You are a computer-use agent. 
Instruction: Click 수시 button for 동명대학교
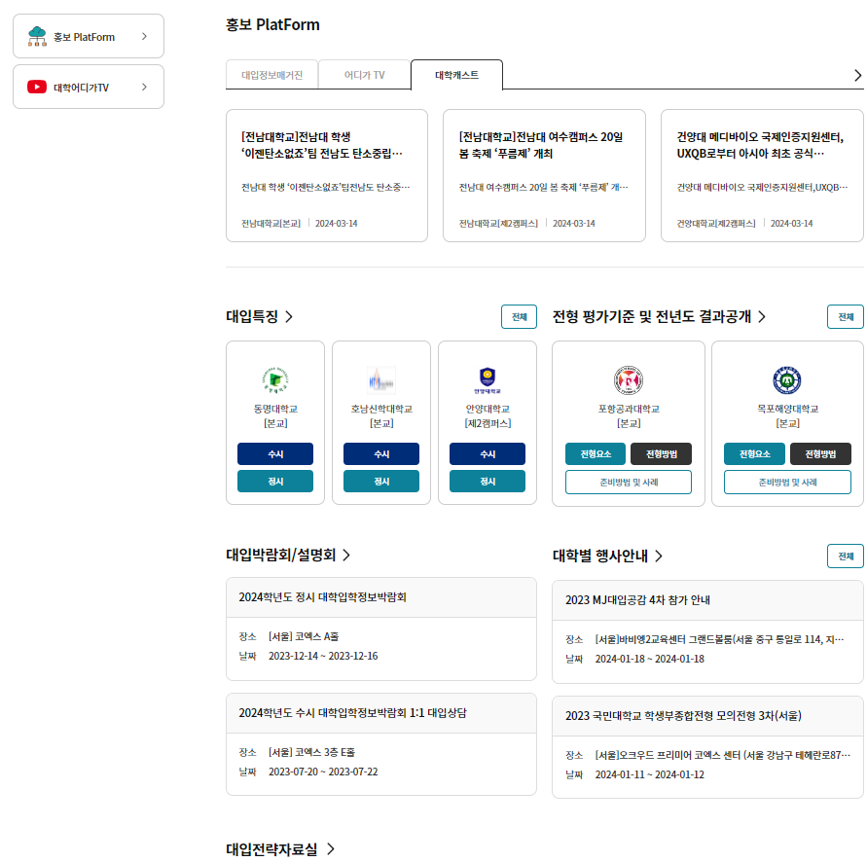point(275,454)
